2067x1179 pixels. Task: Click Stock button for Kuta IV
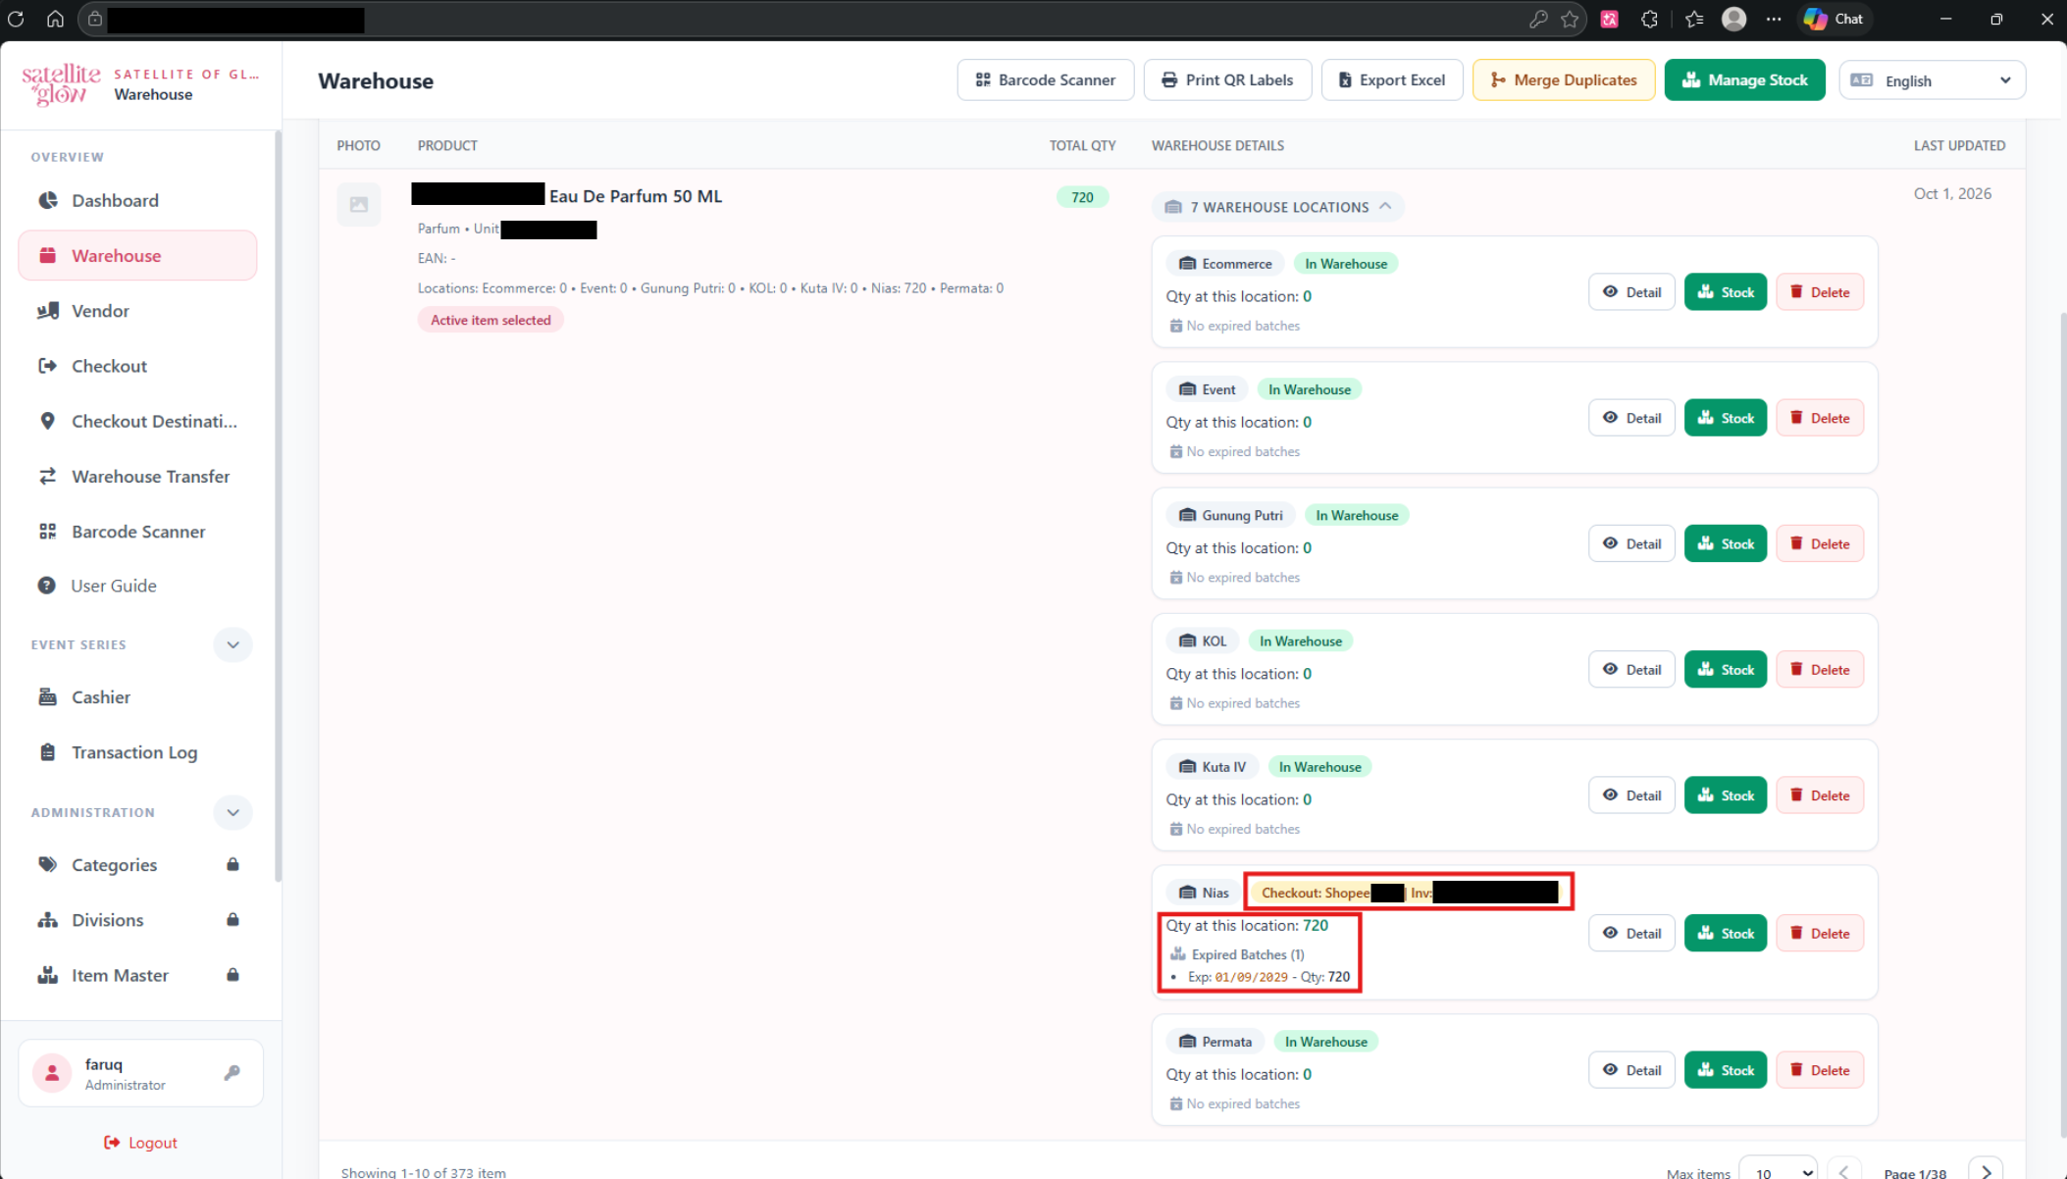click(x=1726, y=795)
